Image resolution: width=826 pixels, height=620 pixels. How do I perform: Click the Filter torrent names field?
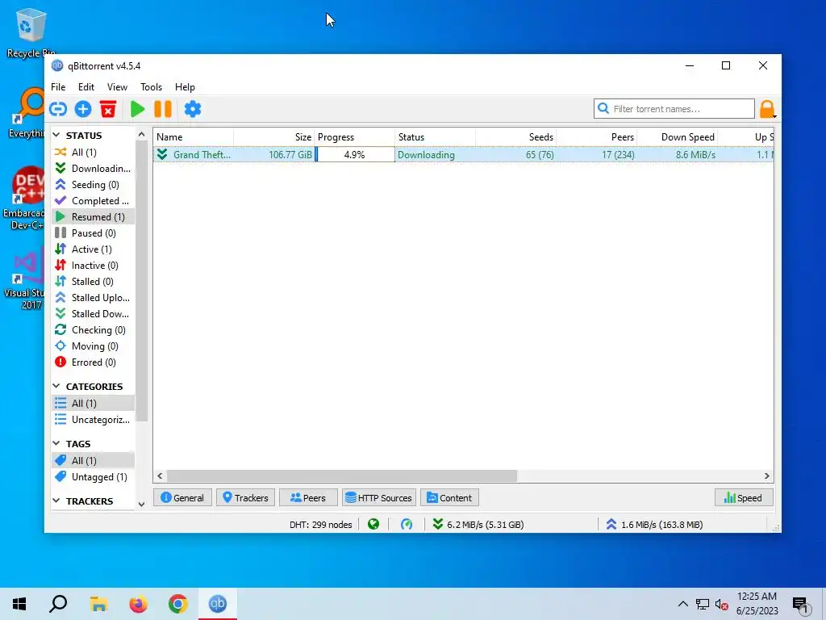pyautogui.click(x=674, y=109)
